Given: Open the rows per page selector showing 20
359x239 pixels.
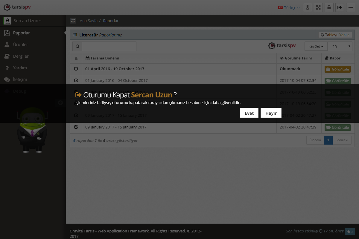Looking at the screenshot, I should 340,46.
